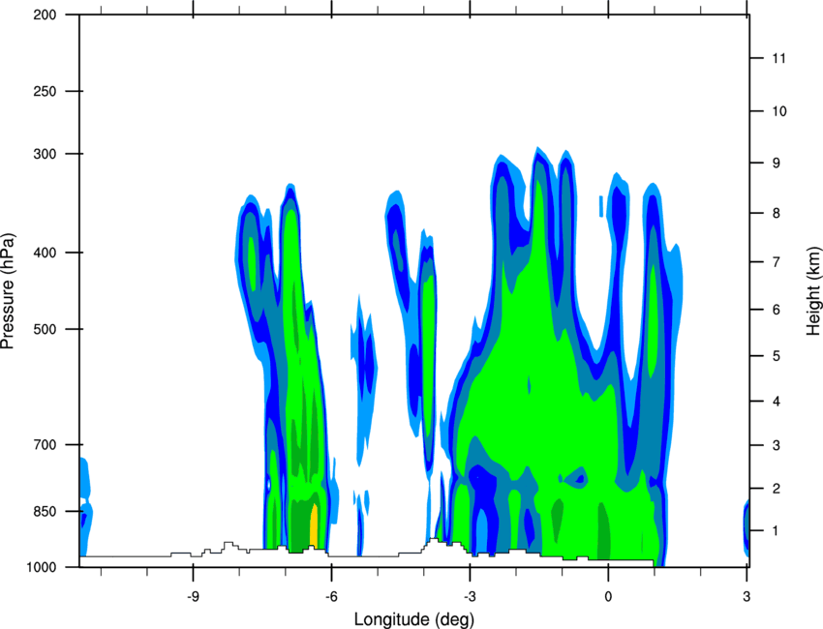
Task: Click the 1 km height label
Action: pyautogui.click(x=776, y=531)
